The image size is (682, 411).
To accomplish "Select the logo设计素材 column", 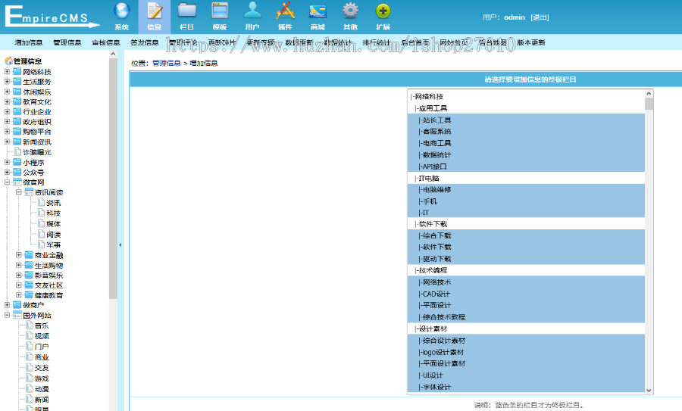I will [527, 353].
